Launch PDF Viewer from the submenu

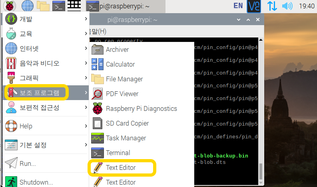(x=122, y=94)
